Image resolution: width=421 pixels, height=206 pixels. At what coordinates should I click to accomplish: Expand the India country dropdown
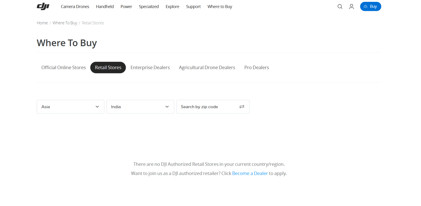(x=140, y=107)
